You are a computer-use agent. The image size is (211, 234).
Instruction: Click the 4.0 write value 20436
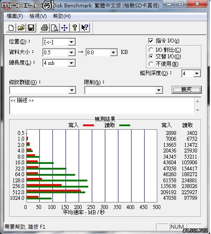pos(169,151)
